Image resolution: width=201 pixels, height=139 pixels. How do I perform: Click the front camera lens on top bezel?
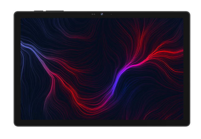pyautogui.click(x=102, y=14)
